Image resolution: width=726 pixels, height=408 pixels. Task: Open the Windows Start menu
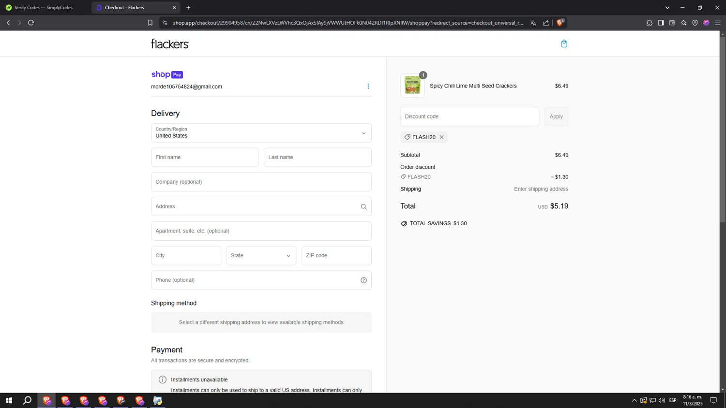[x=9, y=400]
